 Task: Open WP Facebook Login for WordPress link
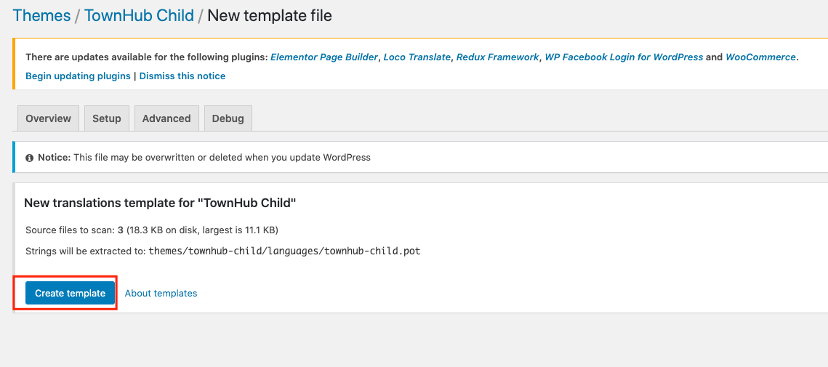tap(624, 57)
